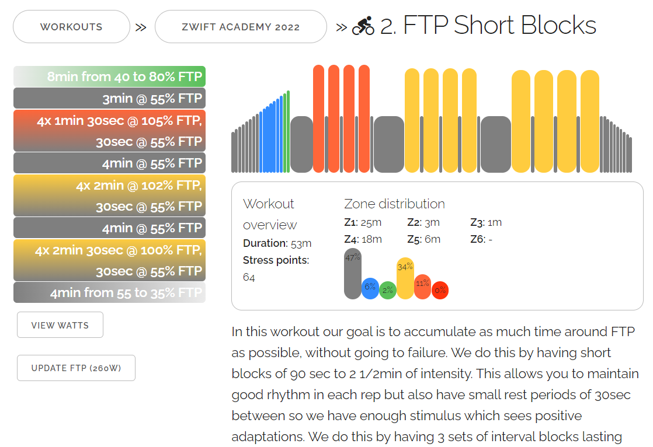Click the yellow 34% zone bar

(405, 278)
